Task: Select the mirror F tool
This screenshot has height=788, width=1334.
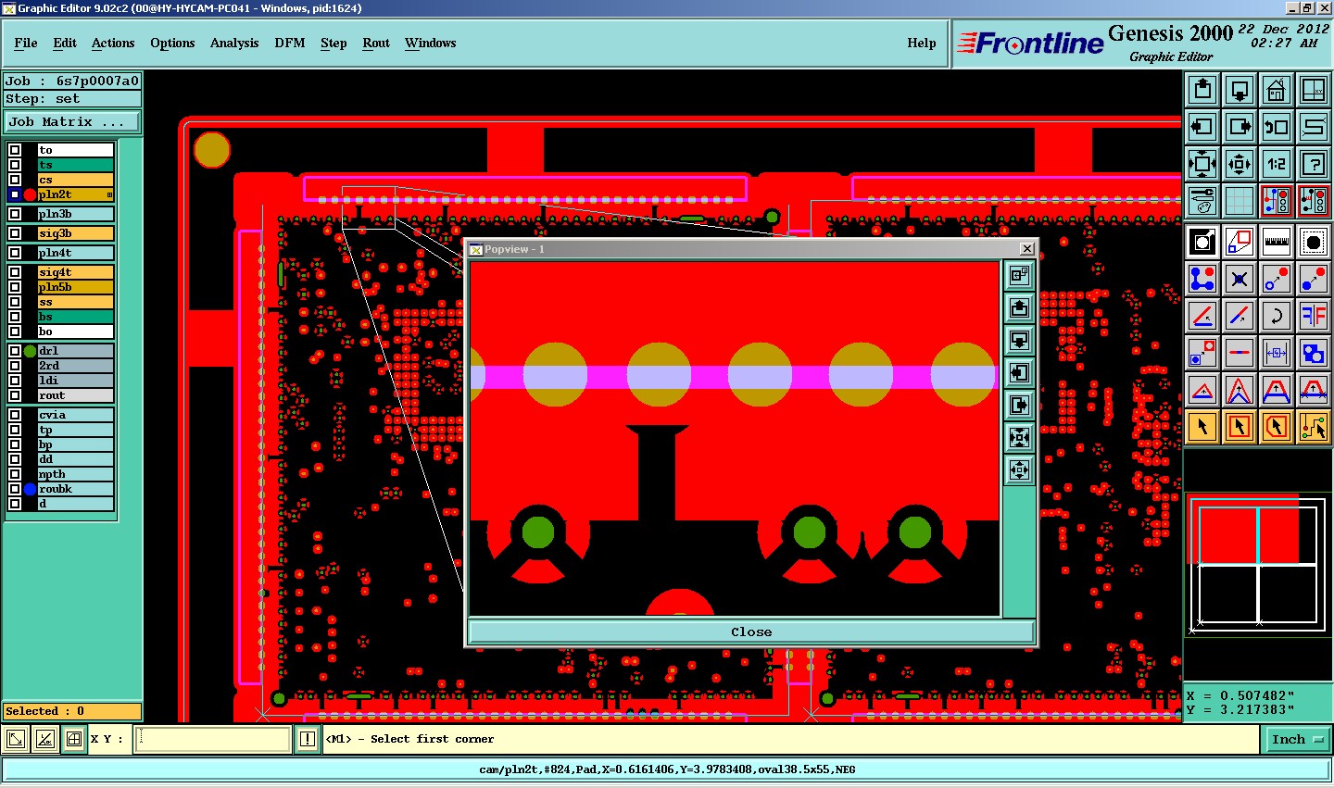Action: (1314, 316)
